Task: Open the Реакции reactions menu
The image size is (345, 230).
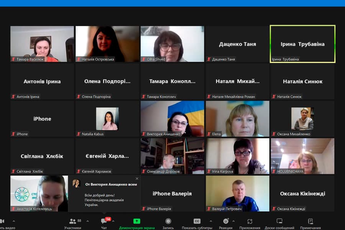Action: [x=226, y=223]
